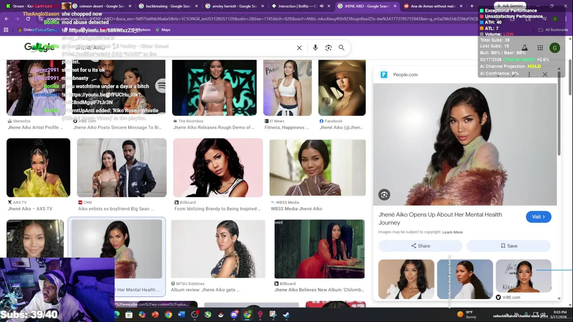Open the Google apps grid

click(x=540, y=48)
